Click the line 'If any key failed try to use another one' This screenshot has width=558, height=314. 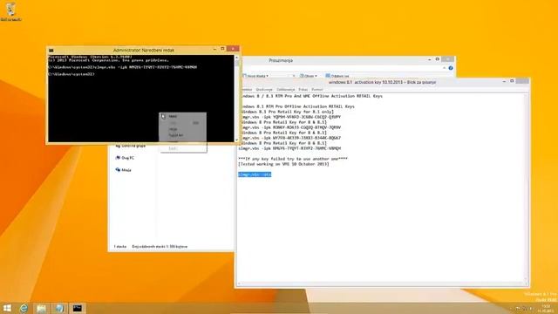tap(293, 159)
